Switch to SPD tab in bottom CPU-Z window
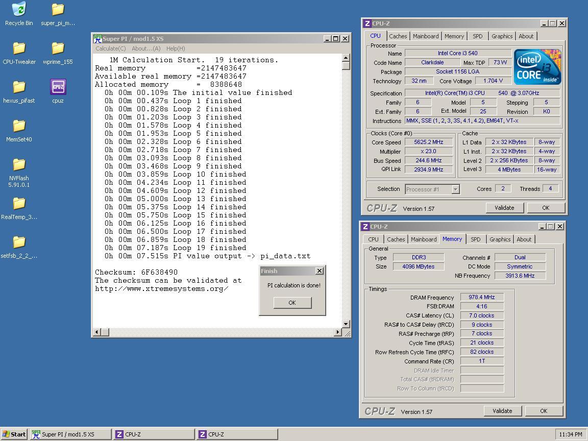588x441 pixels. pyautogui.click(x=476, y=239)
